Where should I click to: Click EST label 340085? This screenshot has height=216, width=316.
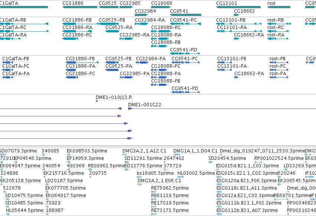click(50, 151)
